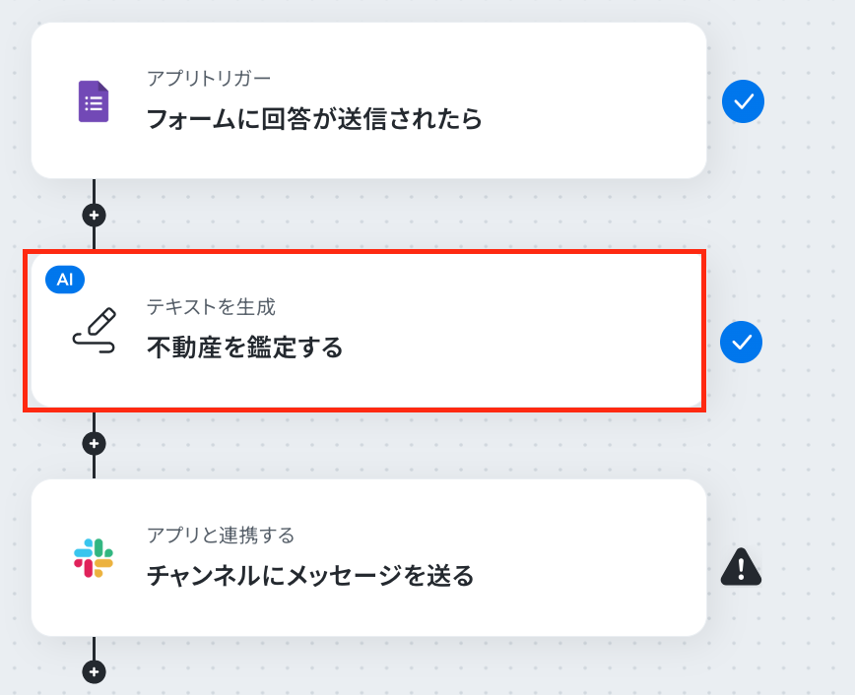Click the pencil text-generation icon

(95, 331)
